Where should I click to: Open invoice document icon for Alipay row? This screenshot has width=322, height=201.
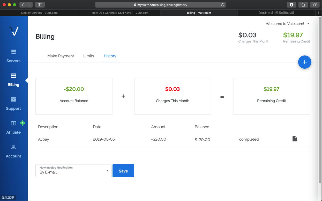(x=295, y=139)
